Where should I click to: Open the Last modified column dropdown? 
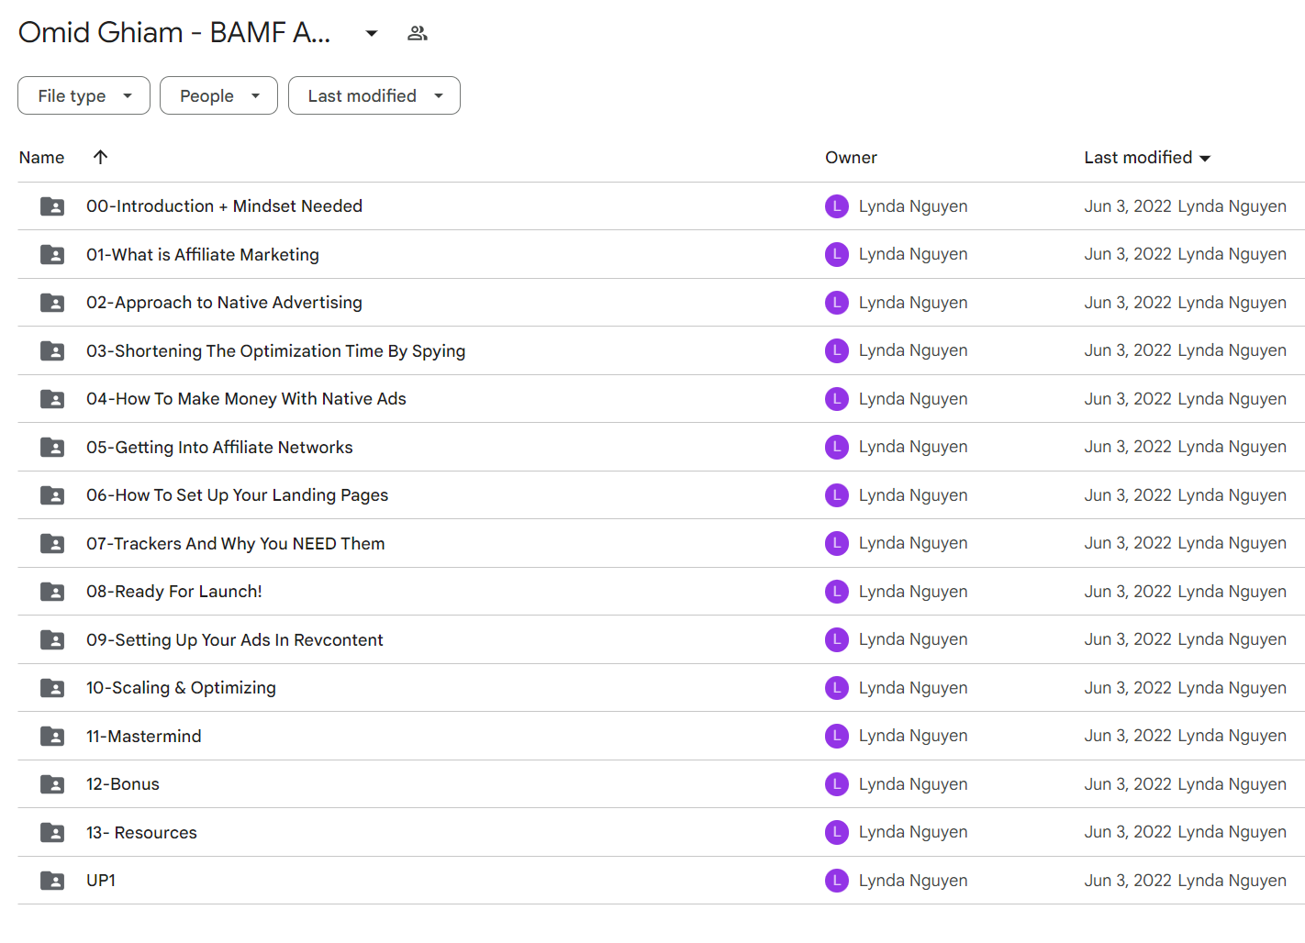click(x=1205, y=159)
